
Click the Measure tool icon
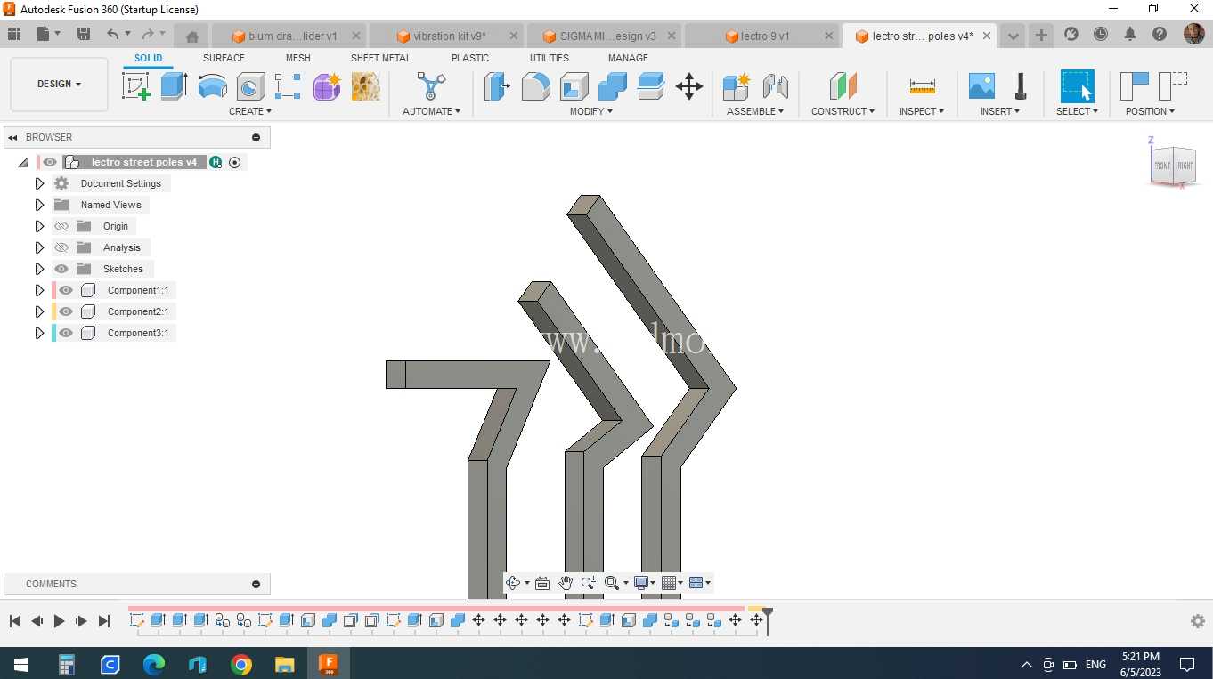pos(922,86)
